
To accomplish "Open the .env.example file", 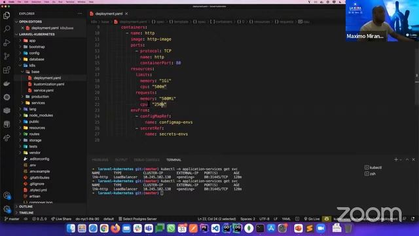I will [x=39, y=171].
